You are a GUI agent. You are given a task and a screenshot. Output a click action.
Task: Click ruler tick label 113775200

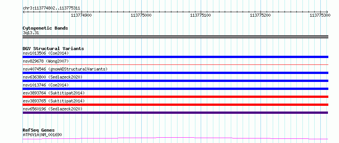(x=260, y=15)
